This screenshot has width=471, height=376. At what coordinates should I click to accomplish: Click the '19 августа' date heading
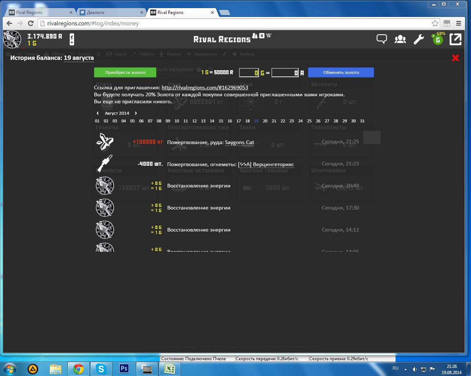(x=79, y=58)
